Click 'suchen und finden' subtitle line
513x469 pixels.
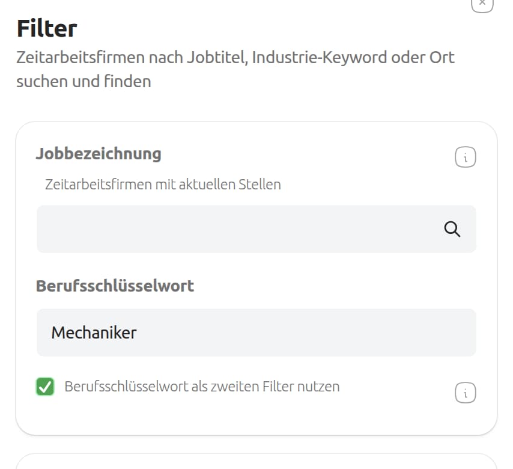point(83,81)
